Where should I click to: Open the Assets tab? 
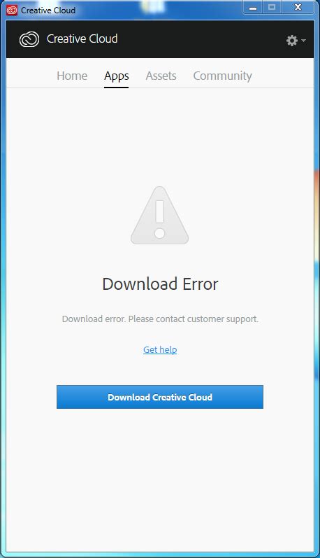pos(161,76)
